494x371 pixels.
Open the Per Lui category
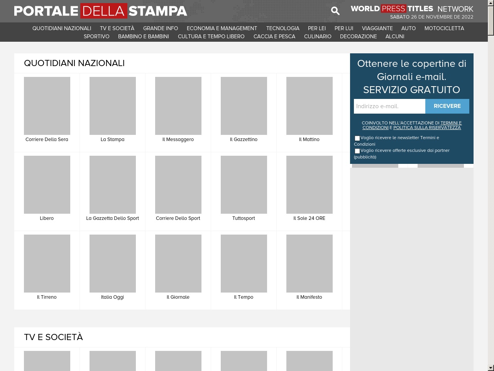(344, 28)
